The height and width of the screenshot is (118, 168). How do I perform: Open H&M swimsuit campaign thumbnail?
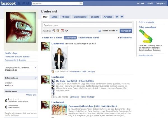[x=59, y=110]
